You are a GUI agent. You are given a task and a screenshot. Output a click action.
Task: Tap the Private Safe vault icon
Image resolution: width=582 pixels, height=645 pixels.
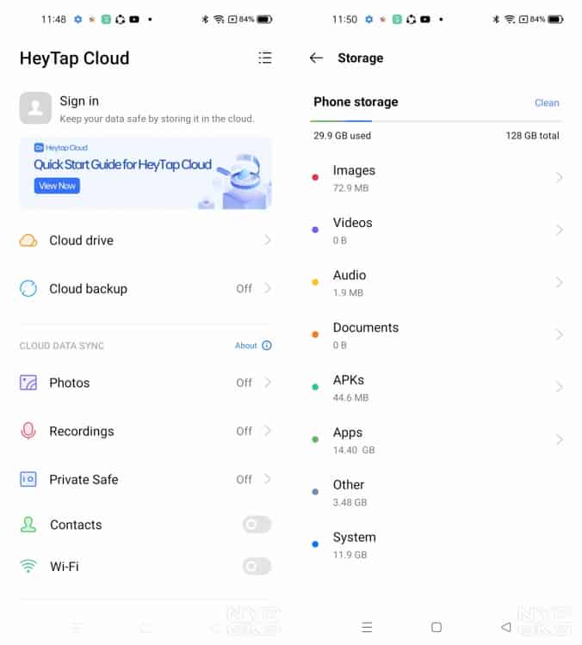coord(28,479)
